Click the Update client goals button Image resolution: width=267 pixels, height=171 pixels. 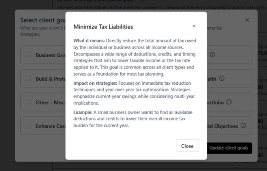coord(229,148)
